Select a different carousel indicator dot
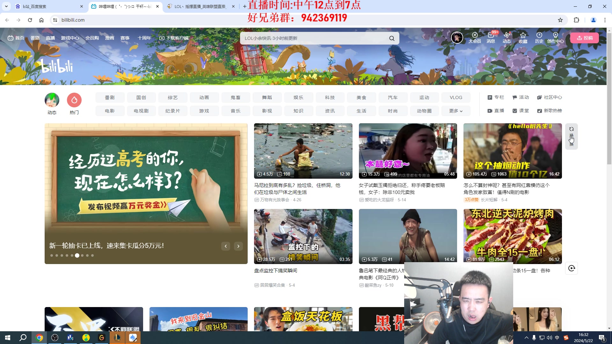This screenshot has width=612, height=344. [82, 255]
